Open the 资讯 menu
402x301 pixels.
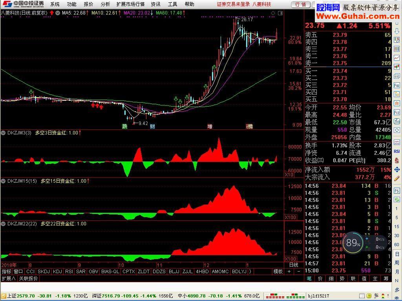coord(155,4)
